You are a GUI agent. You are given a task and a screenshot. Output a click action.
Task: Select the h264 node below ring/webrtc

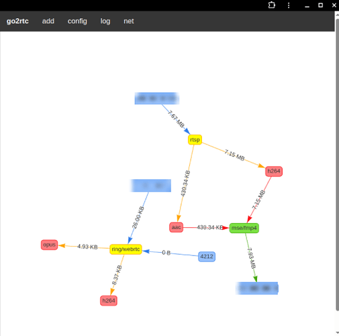coord(109,300)
